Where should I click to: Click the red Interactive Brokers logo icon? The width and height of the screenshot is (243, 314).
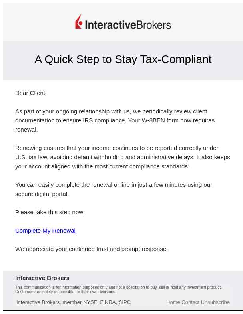point(79,22)
